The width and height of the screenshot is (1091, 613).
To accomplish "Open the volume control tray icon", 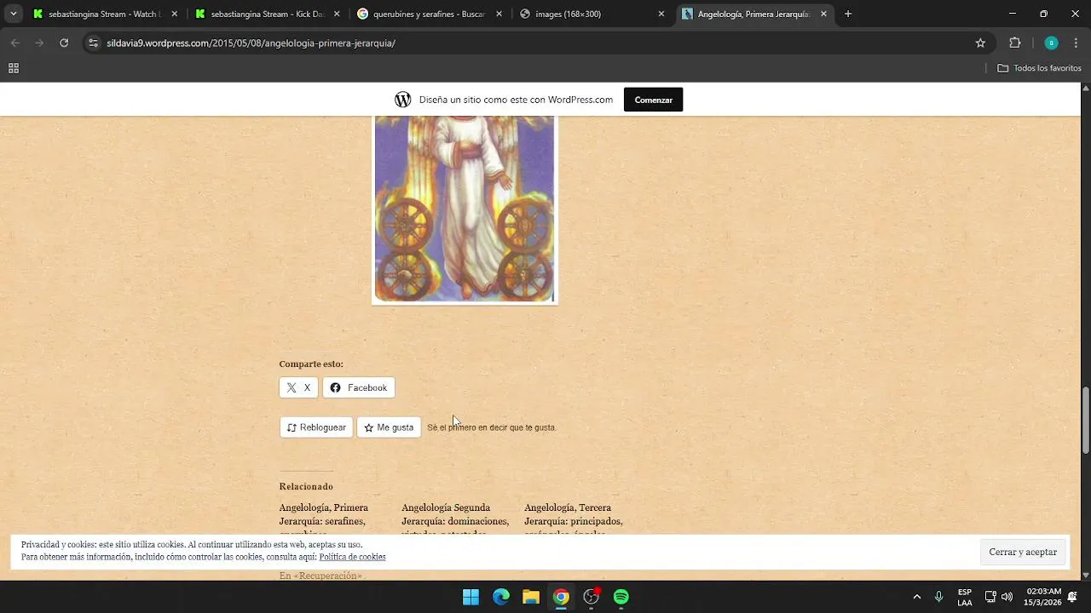I will 1007,597.
